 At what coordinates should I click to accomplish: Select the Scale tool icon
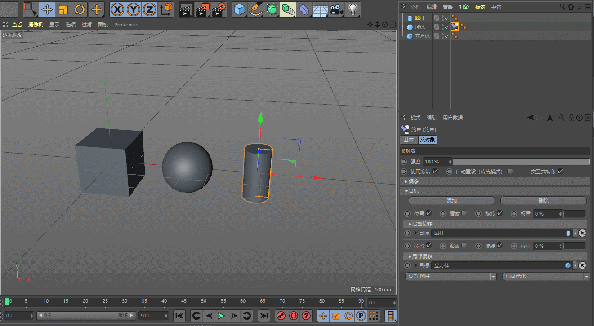(x=63, y=9)
